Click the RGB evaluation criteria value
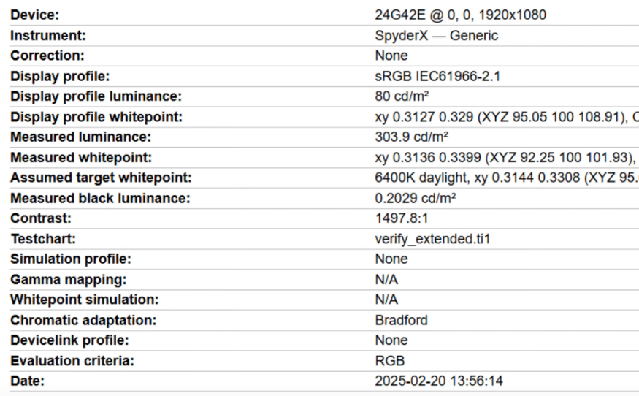Image resolution: width=639 pixels, height=396 pixels. pyautogui.click(x=389, y=361)
